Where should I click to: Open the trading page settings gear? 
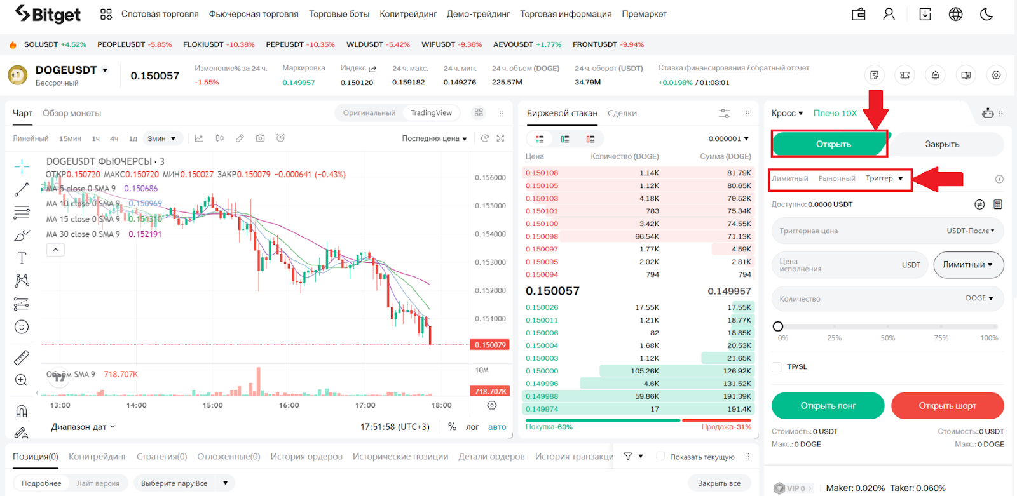pos(996,75)
